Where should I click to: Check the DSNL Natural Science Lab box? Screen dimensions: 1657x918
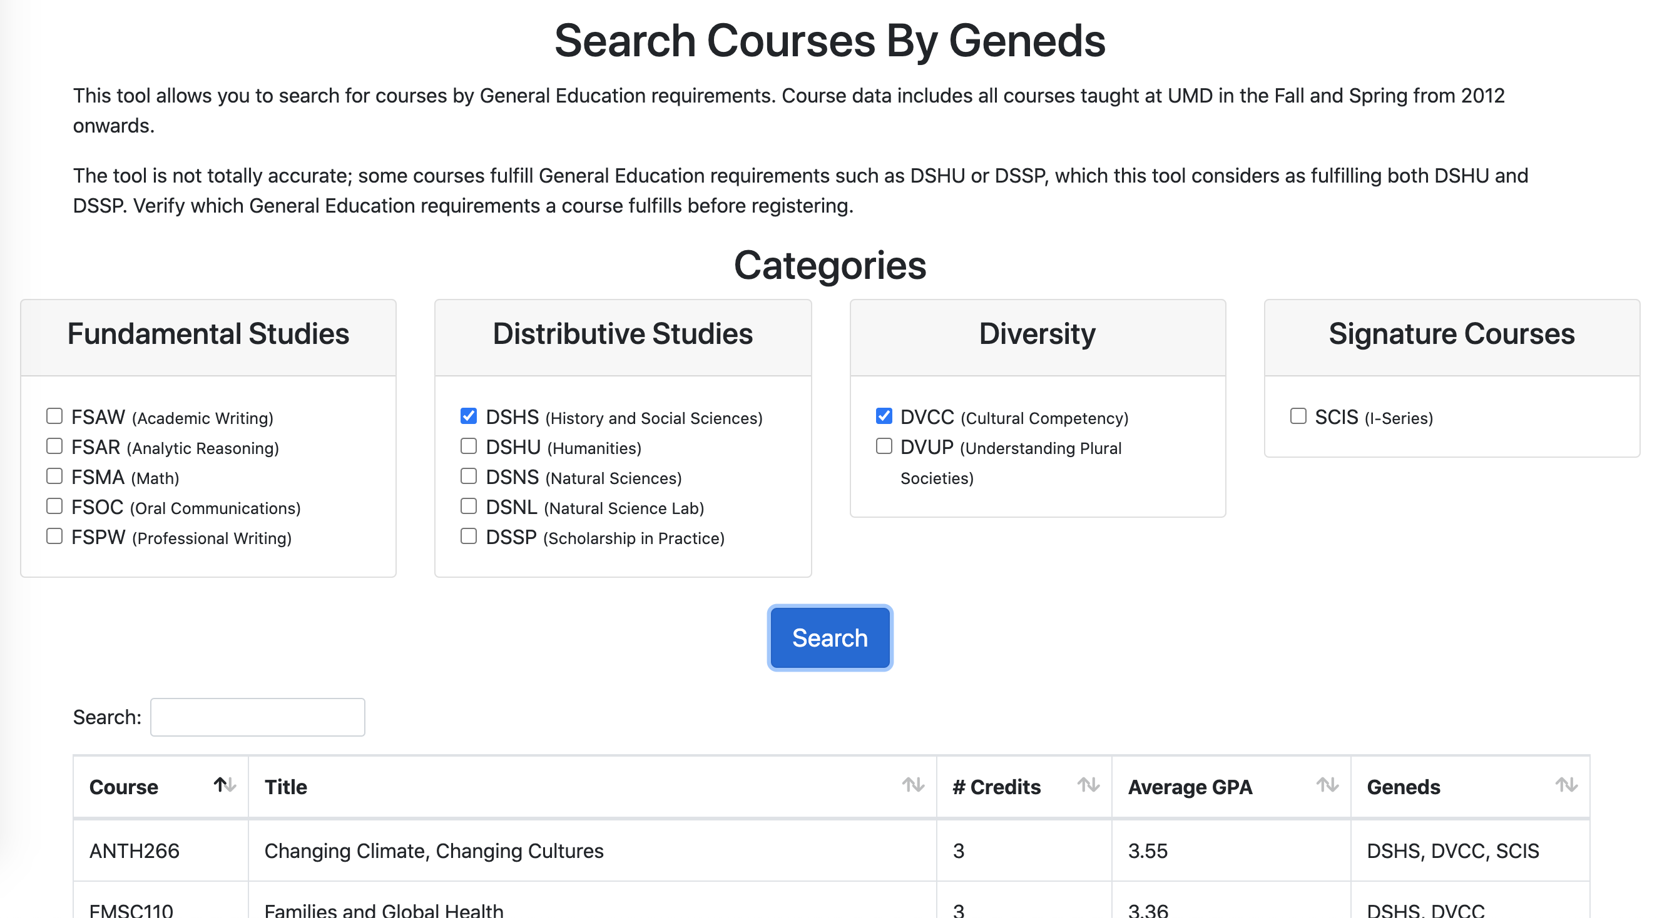tap(468, 507)
